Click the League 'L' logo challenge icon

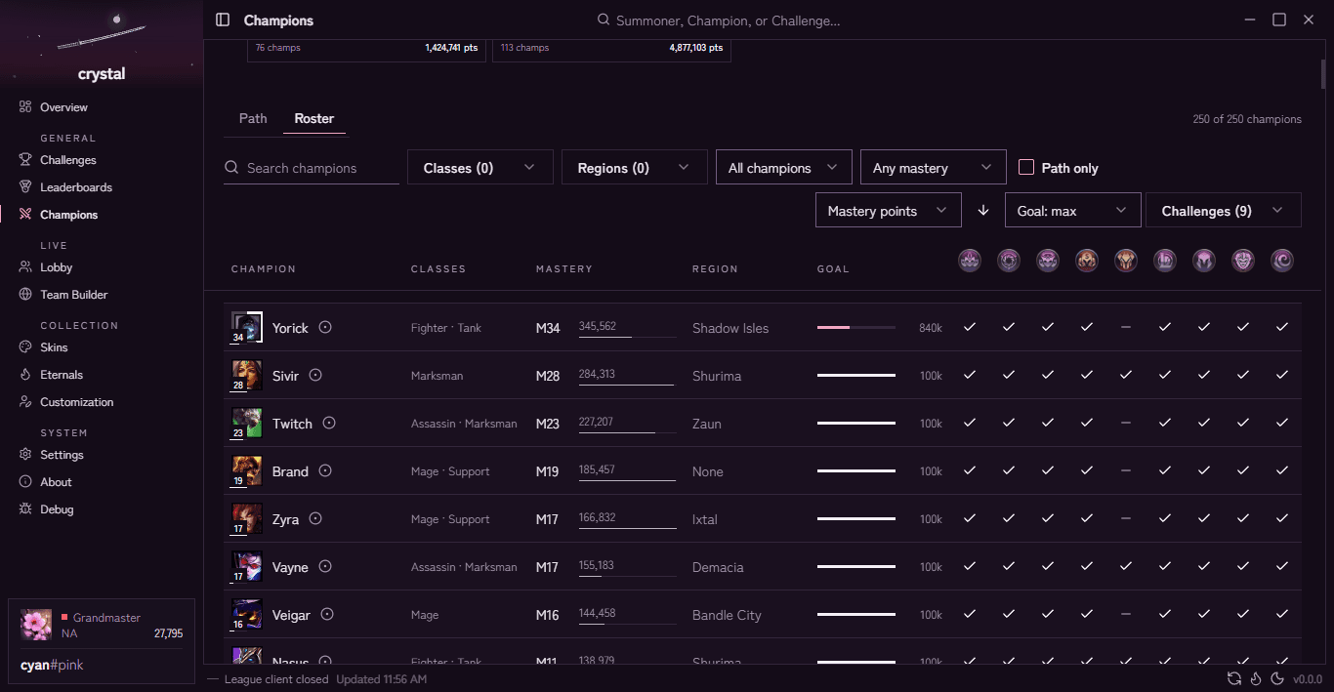(1165, 261)
